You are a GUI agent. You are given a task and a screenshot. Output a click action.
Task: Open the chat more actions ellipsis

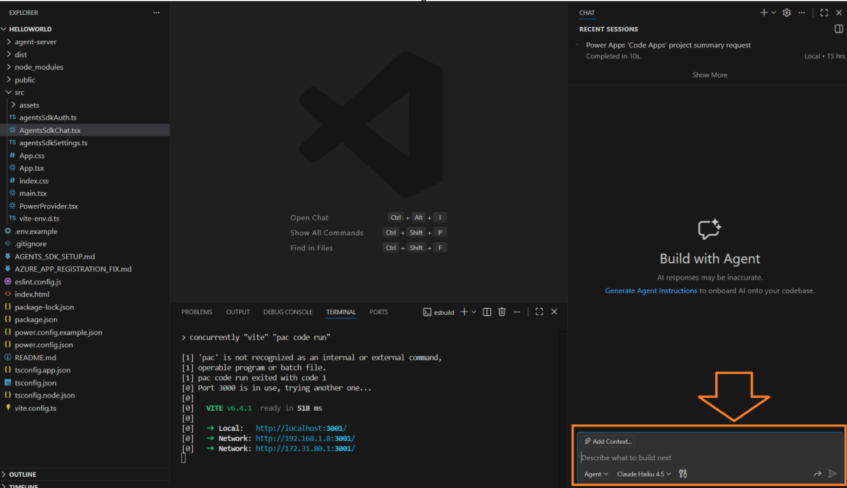click(x=801, y=12)
